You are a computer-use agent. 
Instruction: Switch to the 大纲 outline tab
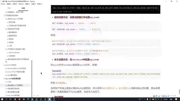[23, 8]
